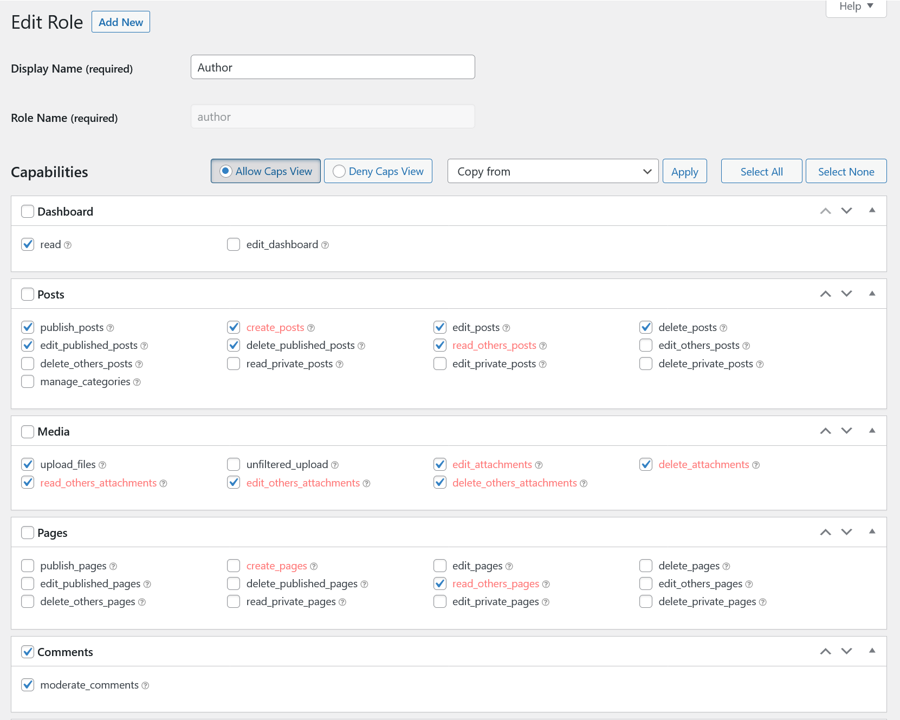Screen dimensions: 900x720
Task: Show help for edit_published_posts
Action: (144, 346)
